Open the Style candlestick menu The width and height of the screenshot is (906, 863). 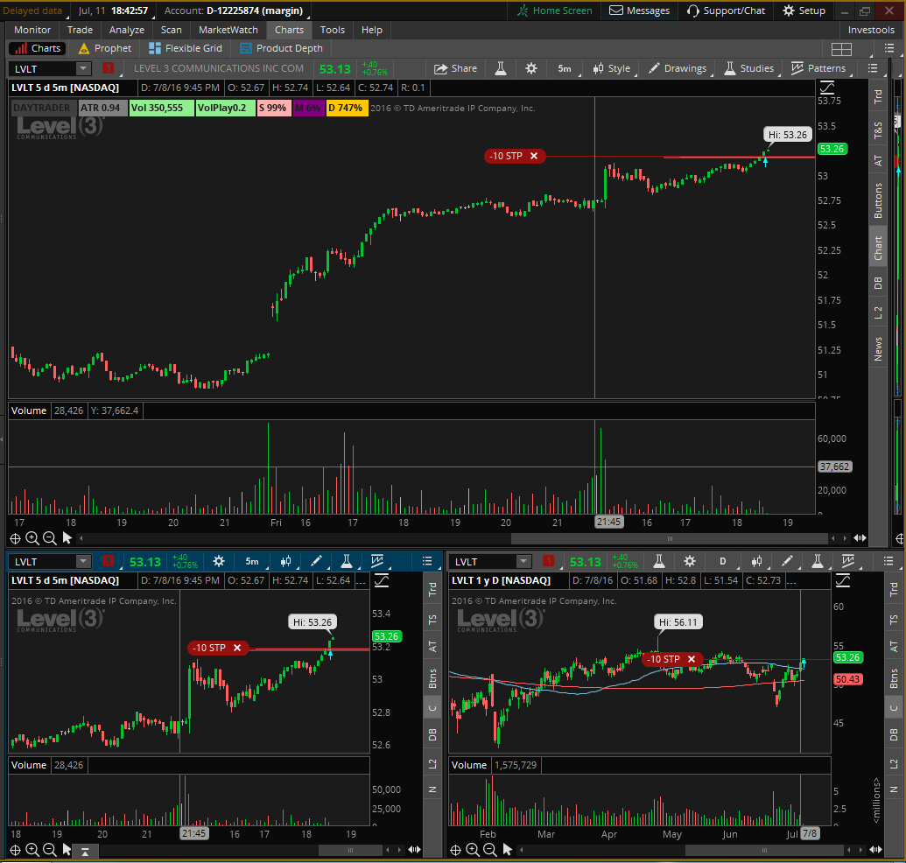(613, 69)
